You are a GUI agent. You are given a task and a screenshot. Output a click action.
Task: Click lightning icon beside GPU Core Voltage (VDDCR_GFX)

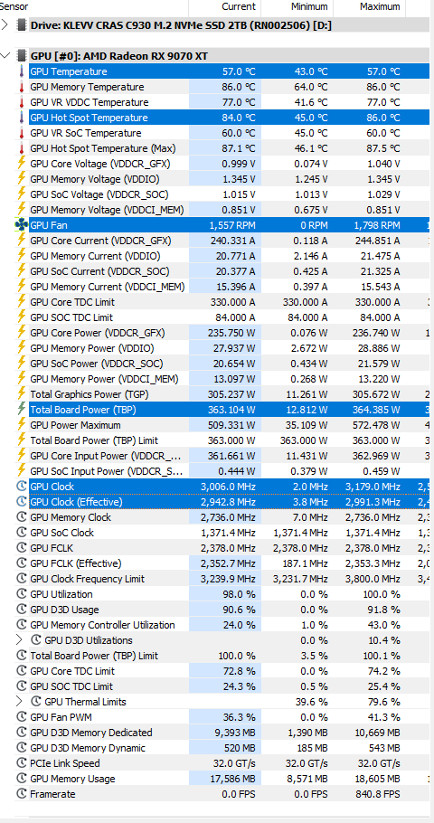click(22, 163)
